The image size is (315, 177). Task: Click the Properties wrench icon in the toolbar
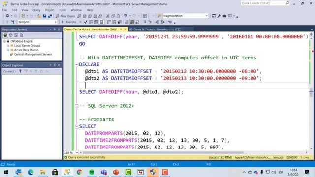(x=219, y=16)
